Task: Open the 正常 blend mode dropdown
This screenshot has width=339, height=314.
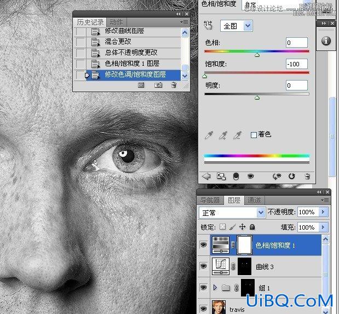Action: point(232,213)
